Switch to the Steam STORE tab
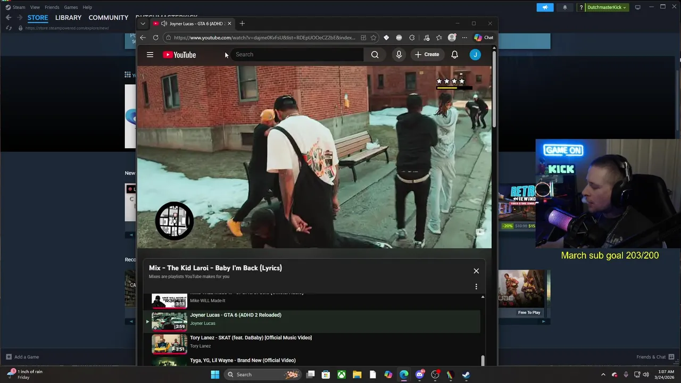 [x=38, y=18]
